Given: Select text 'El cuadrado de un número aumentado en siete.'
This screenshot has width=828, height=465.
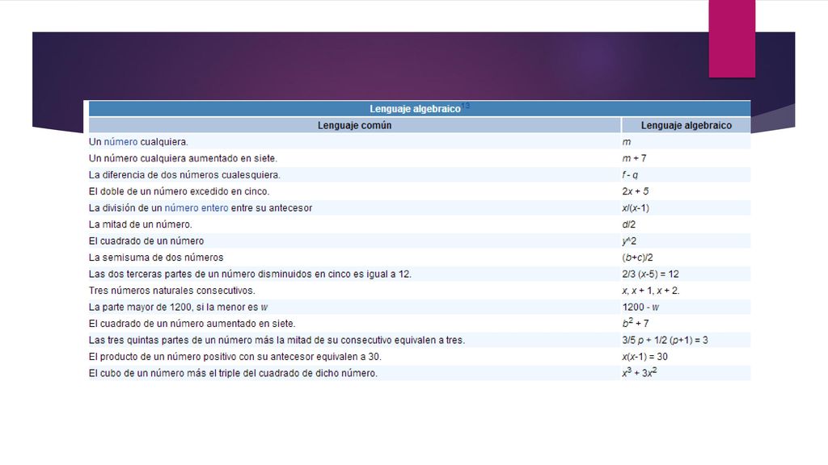Looking at the screenshot, I should coord(192,324).
